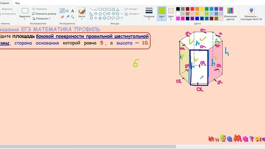Viewport: 265px width, 149px height.
Task: Choose the Diamond shape
Action: [x=96, y=14]
